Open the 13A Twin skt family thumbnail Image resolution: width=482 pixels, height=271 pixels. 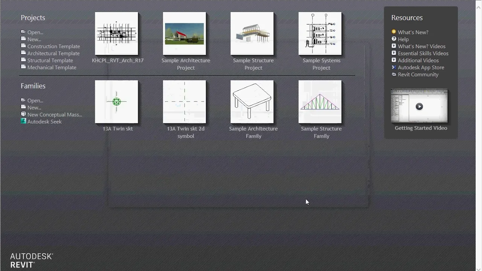click(116, 102)
